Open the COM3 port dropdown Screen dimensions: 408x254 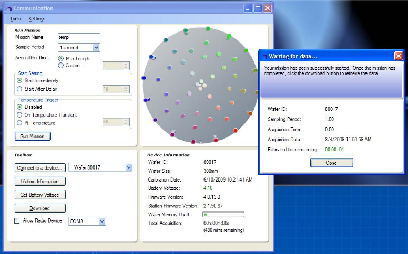[x=102, y=221]
